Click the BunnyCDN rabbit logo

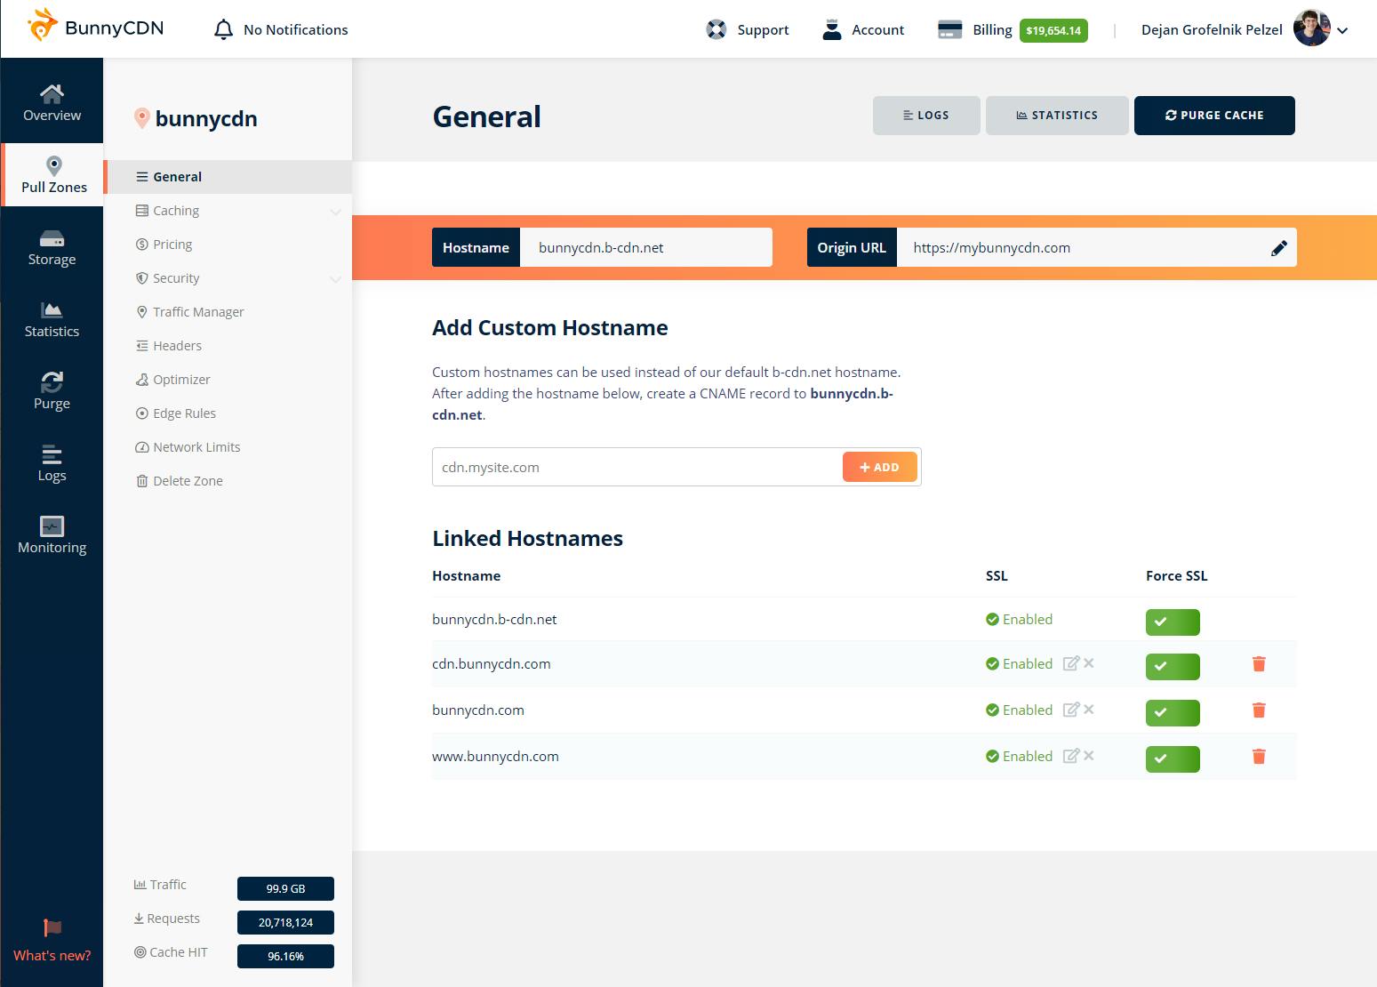[42, 26]
